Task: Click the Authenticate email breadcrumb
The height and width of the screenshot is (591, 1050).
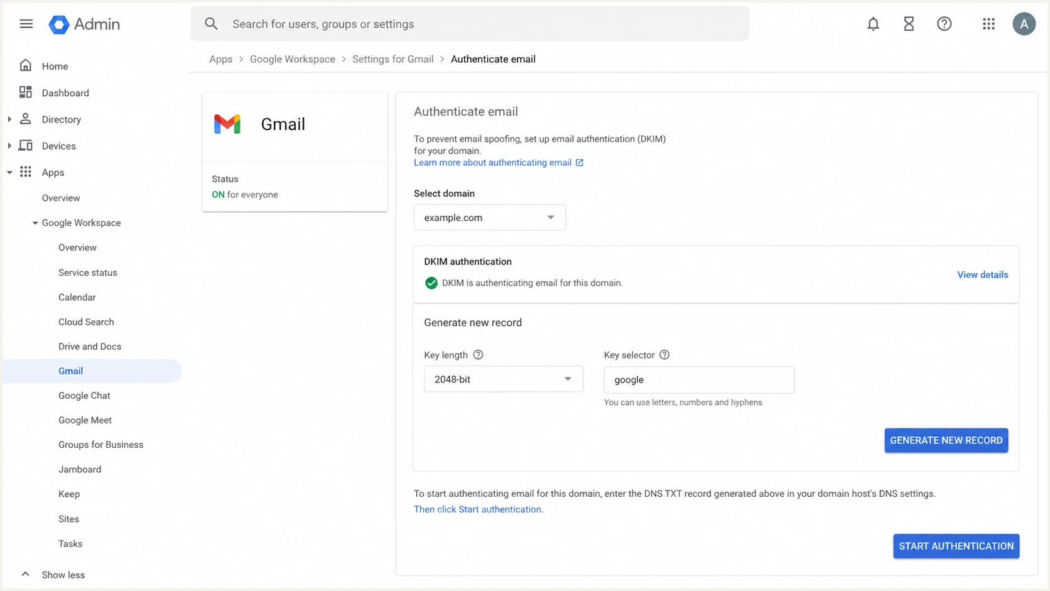Action: [x=493, y=59]
